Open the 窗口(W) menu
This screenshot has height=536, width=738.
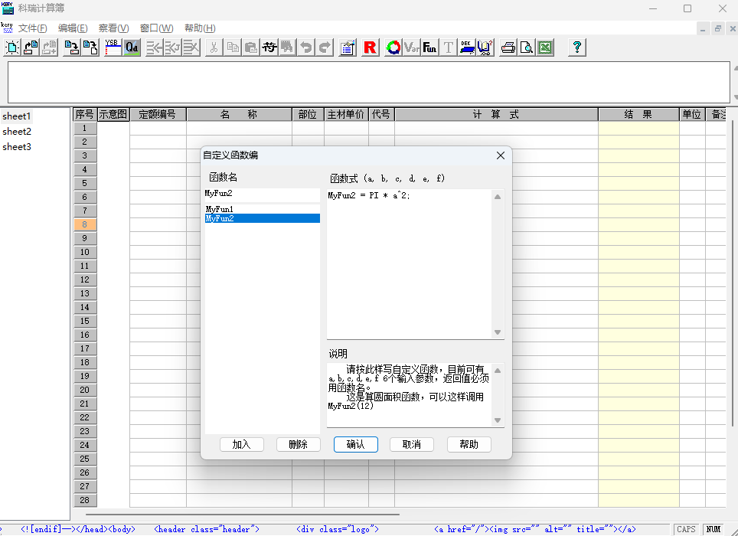pyautogui.click(x=156, y=28)
